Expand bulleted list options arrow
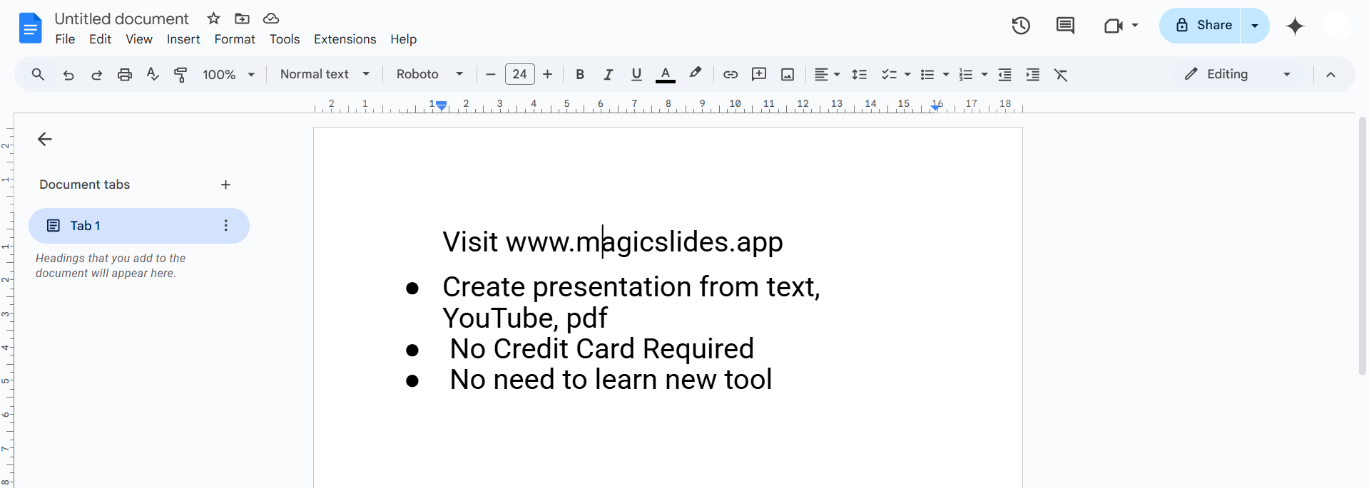The image size is (1369, 488). [946, 74]
